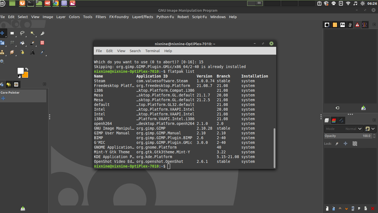Open the layer Mode dropdown
Viewport: 378px width, 213px height.
[x=344, y=129]
